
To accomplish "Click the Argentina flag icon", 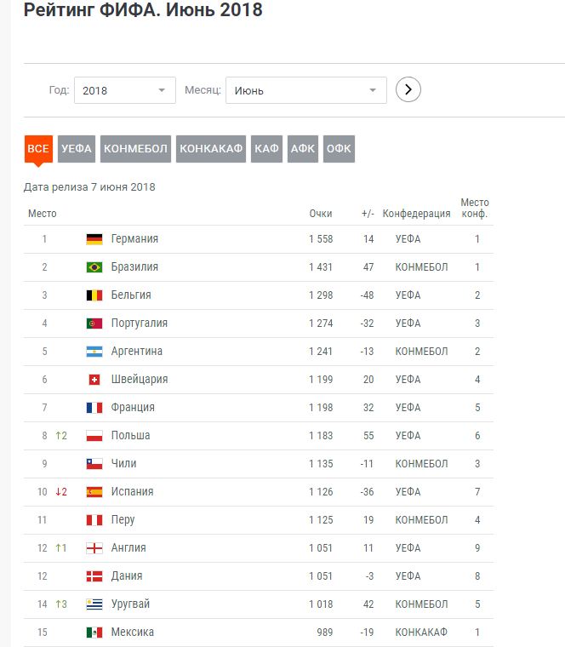I will [x=94, y=352].
